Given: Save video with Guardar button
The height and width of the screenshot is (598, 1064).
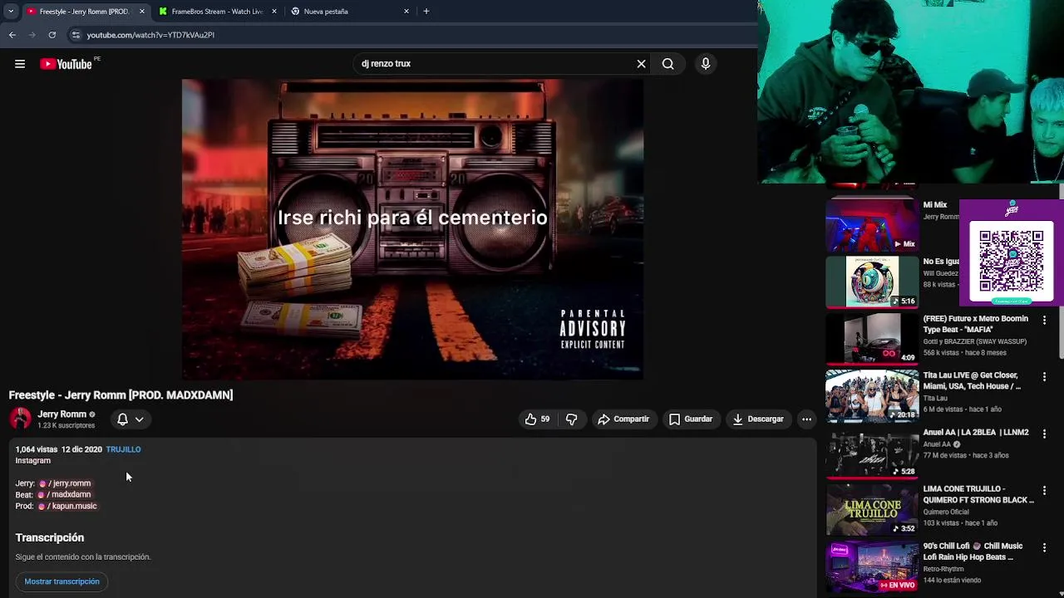Looking at the screenshot, I should point(691,419).
